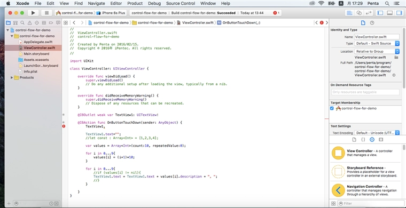The image size is (406, 208).
Task: Open the Find navigator magnifier icon
Action: pos(22,23)
